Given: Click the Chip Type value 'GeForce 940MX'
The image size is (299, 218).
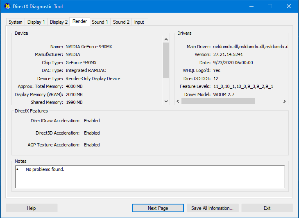Looking at the screenshot, I should [81, 63].
